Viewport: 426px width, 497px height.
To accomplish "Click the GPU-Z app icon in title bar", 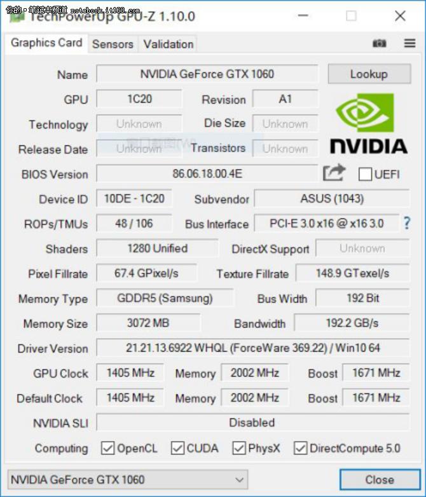I will pos(17,17).
